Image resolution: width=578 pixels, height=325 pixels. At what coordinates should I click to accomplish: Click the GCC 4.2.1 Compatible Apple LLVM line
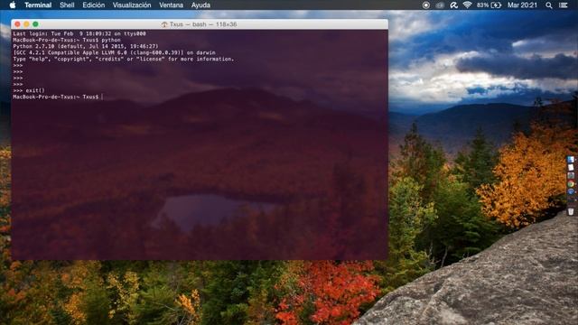[x=114, y=52]
